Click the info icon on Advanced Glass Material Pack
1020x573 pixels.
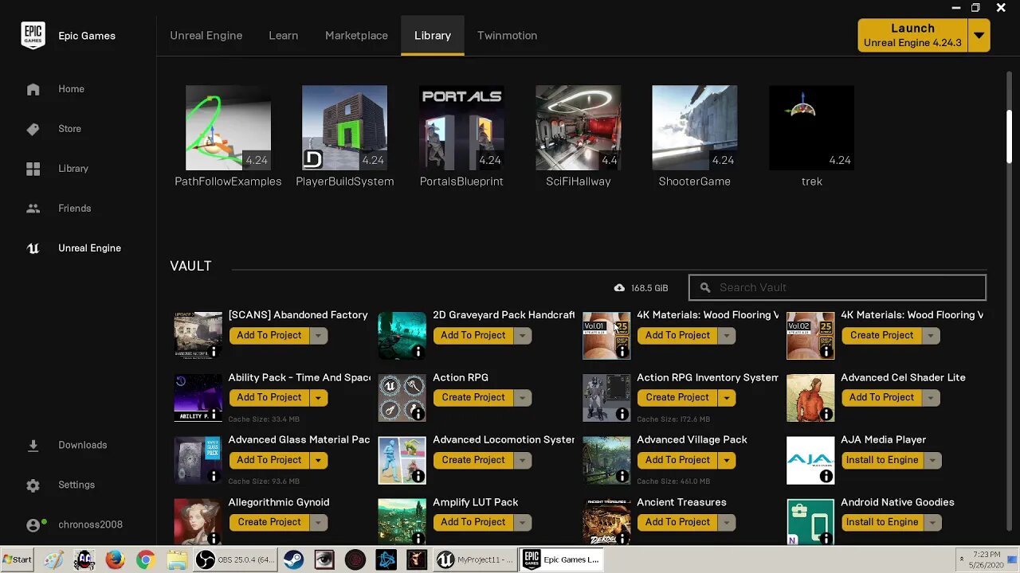point(214,476)
